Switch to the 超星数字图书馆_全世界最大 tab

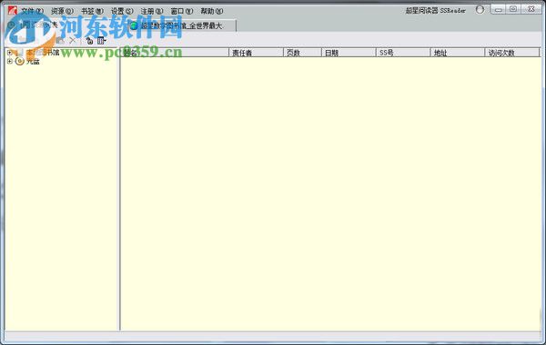(181, 25)
